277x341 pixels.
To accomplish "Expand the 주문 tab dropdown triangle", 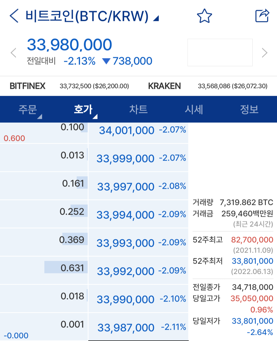I will coord(39,117).
